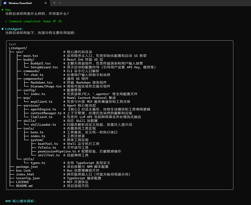Click the blue square beside LiteAgent
Viewport: 251px width, 205px height.
pyautogui.click(x=2, y=29)
